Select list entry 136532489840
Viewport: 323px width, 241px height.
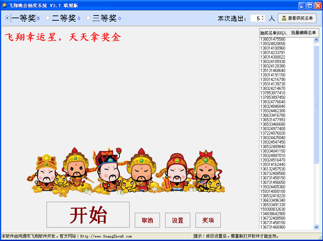pos(273,147)
